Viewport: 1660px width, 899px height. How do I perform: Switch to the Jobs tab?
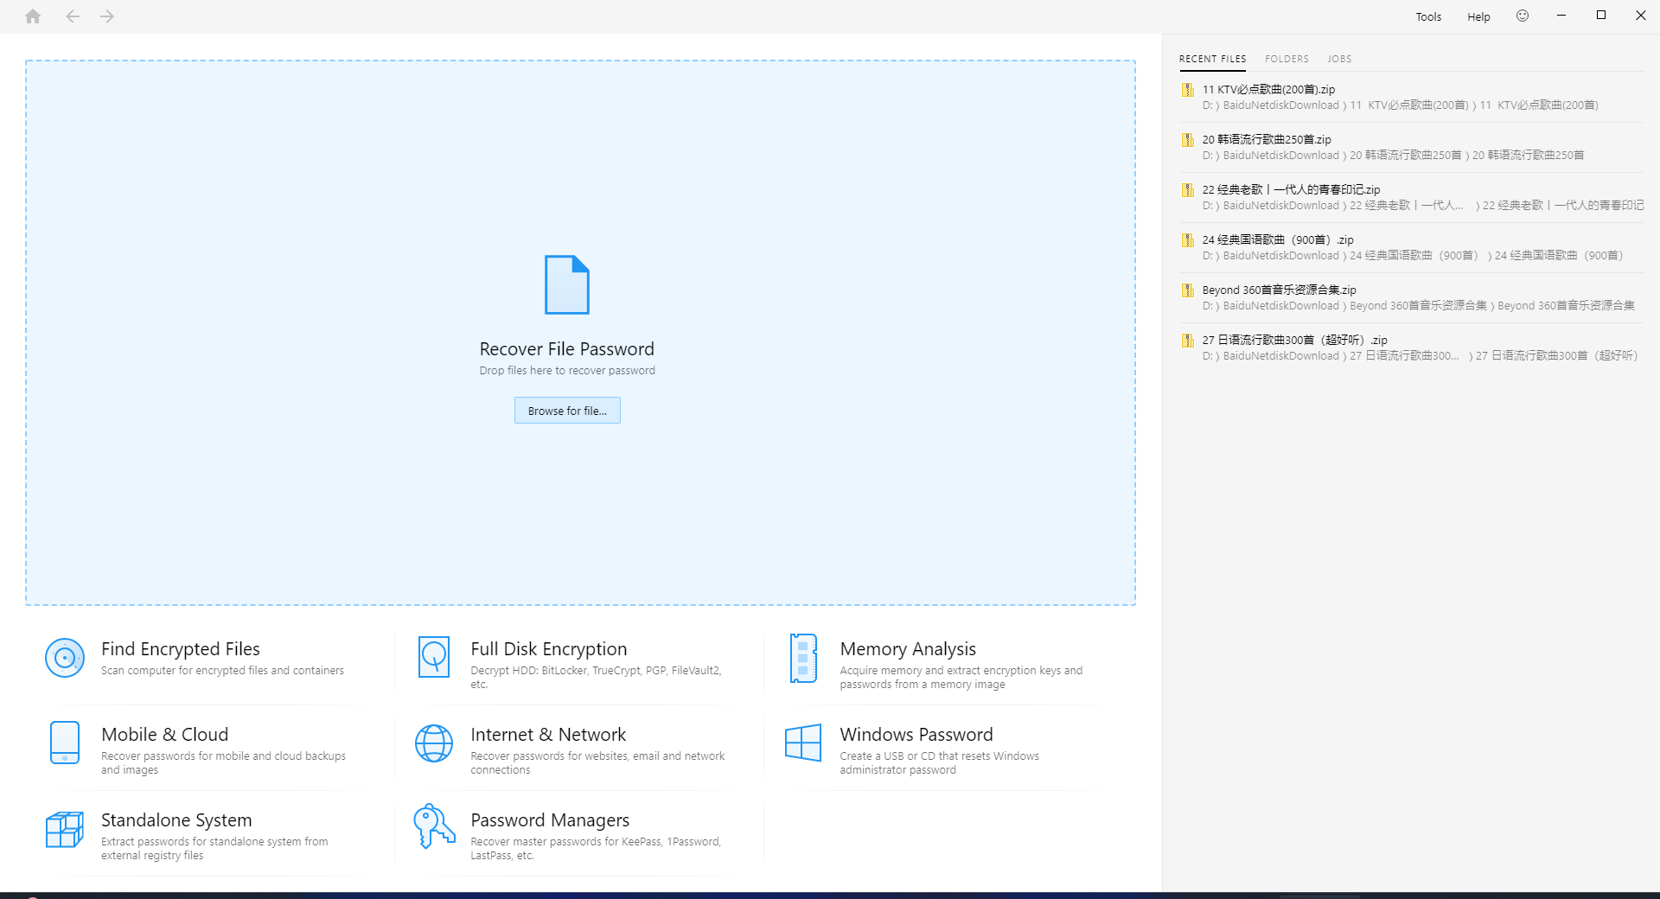(x=1339, y=59)
